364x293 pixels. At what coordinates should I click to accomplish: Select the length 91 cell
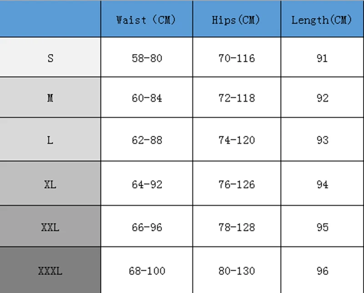coord(322,57)
